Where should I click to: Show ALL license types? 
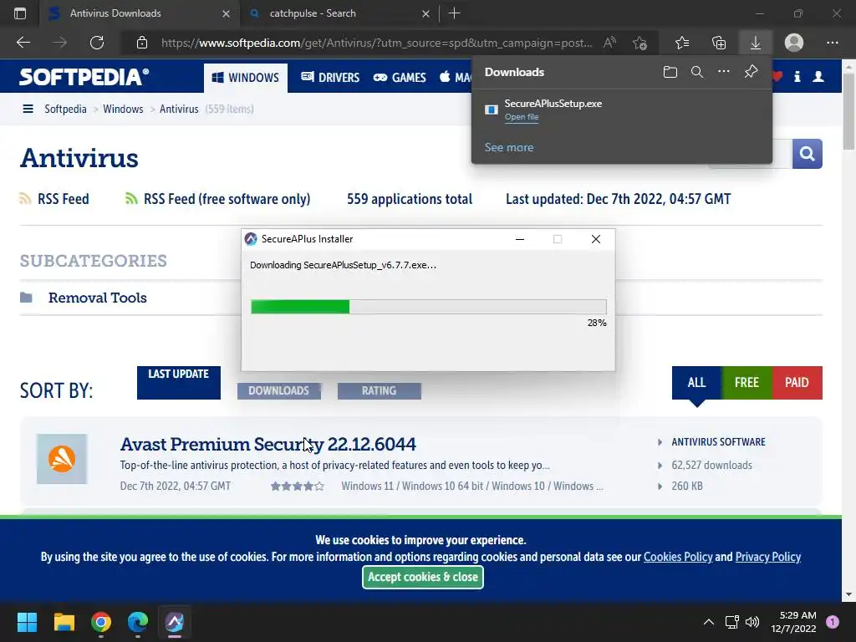point(696,383)
